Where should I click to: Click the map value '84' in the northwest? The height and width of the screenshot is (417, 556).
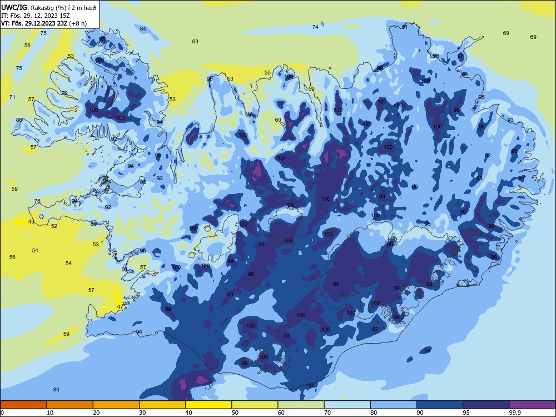[143, 29]
